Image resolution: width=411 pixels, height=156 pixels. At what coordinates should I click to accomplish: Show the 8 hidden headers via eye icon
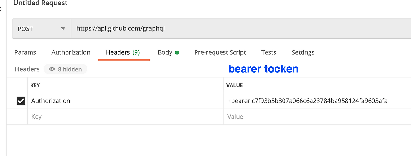(x=65, y=69)
